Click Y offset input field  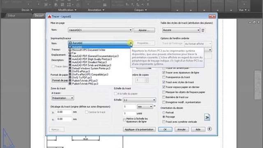pyautogui.click(x=64, y=119)
